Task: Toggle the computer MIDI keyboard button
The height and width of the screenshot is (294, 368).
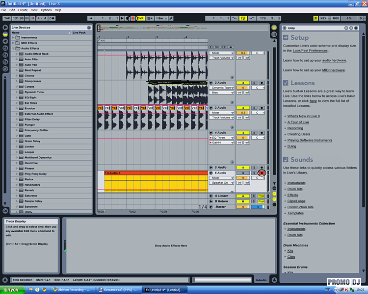Action: pos(315,18)
